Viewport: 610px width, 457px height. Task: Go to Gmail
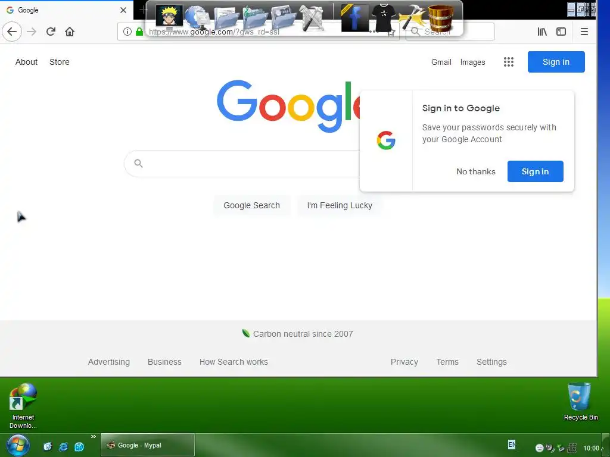click(x=441, y=62)
